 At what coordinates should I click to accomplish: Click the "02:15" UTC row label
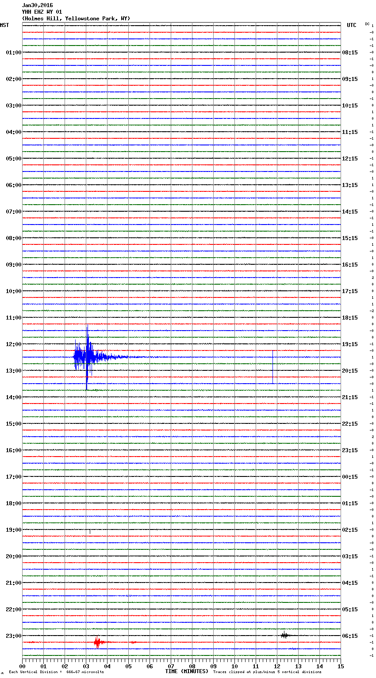350,530
